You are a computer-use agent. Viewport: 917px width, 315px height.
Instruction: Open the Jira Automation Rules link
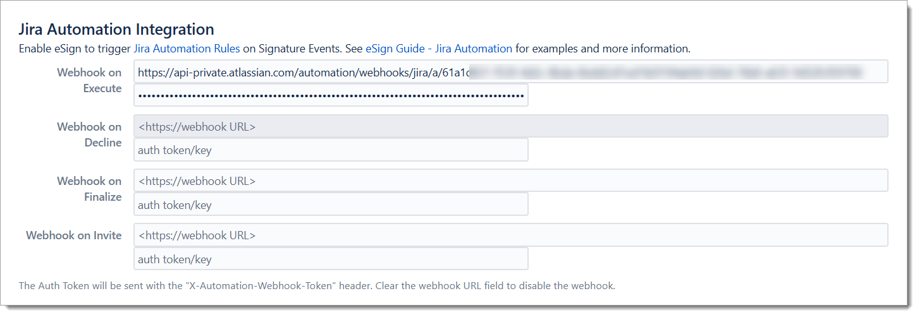(187, 49)
